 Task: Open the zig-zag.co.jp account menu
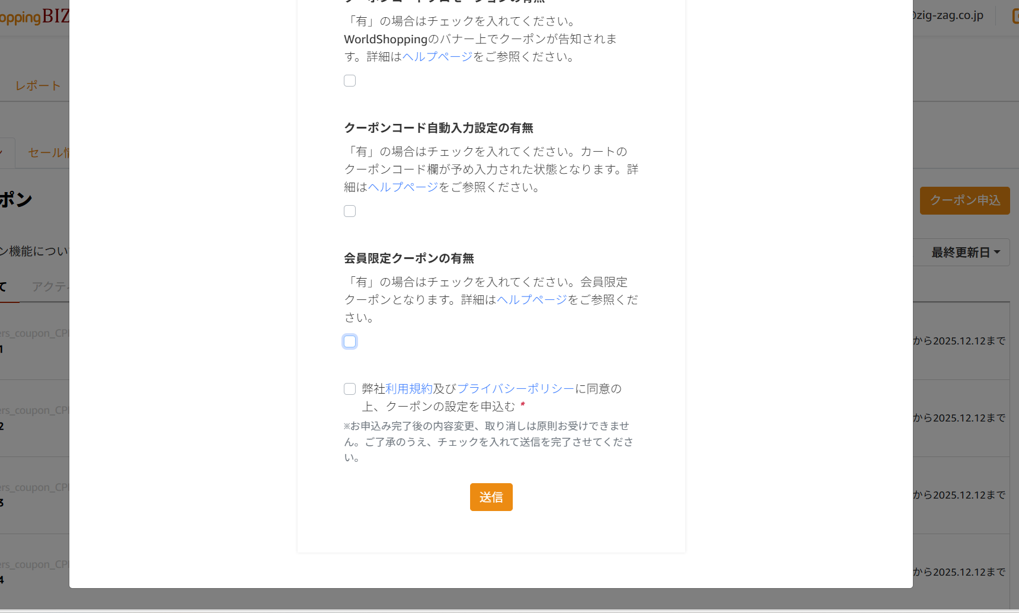point(948,15)
